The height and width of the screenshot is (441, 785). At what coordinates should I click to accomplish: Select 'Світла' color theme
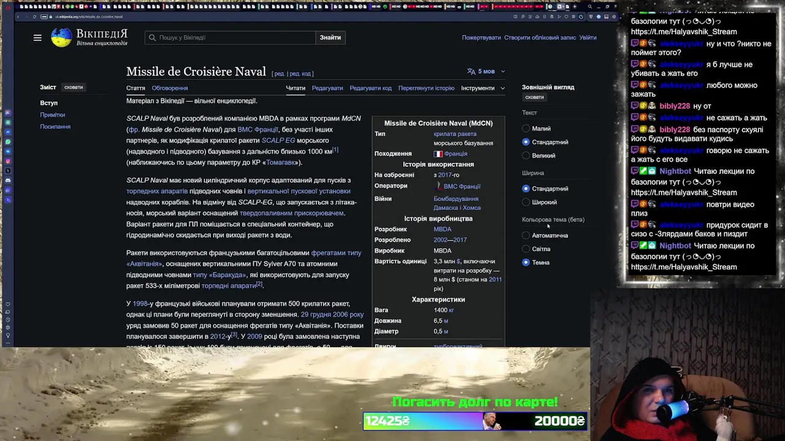point(526,249)
